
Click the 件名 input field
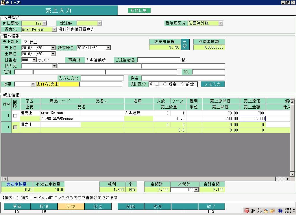pyautogui.click(x=183, y=78)
